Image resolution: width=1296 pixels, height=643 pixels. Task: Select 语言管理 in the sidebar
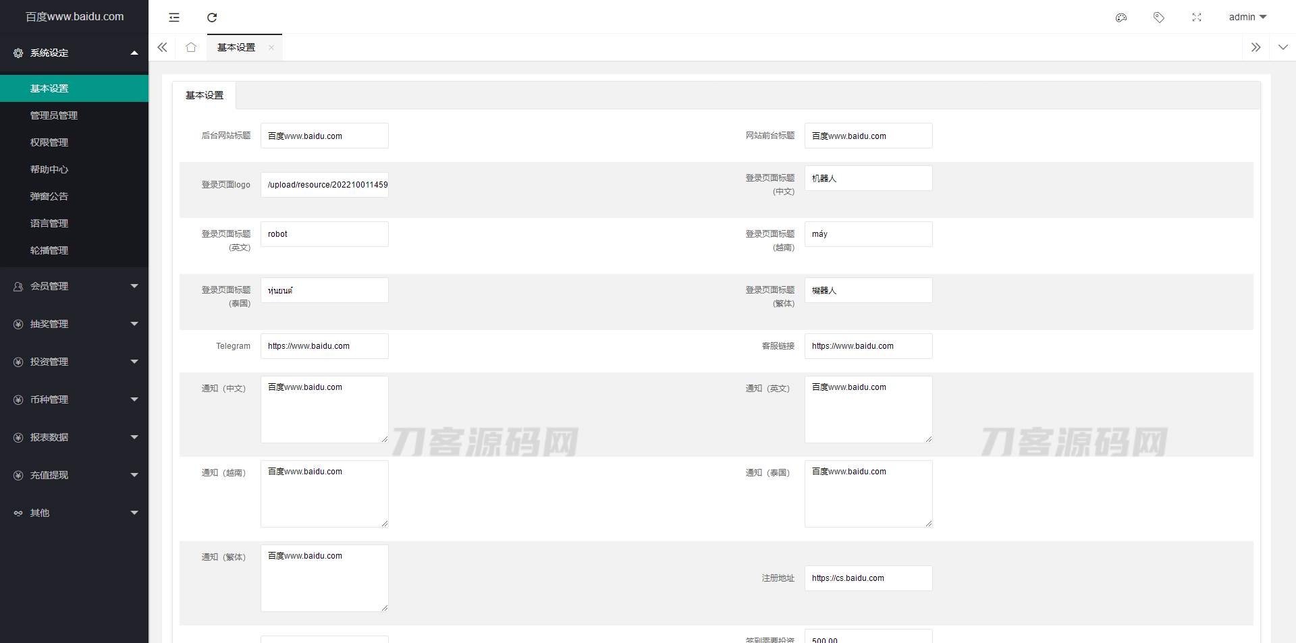pos(49,223)
